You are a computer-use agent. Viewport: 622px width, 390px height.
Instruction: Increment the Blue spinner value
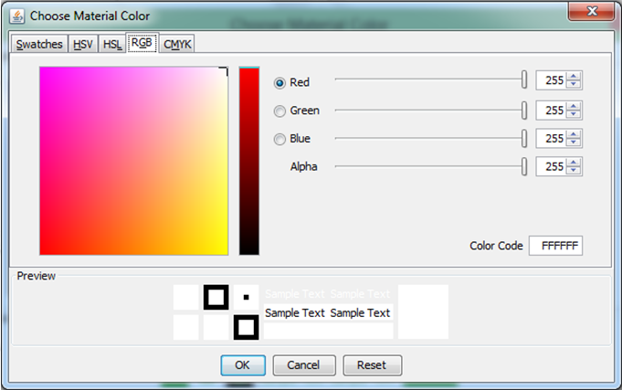pyautogui.click(x=574, y=134)
